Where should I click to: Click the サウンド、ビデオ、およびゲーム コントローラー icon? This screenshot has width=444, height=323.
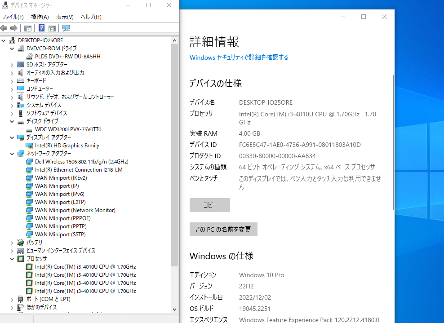coord(20,97)
